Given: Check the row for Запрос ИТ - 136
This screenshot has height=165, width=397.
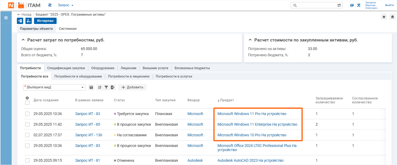Looking at the screenshot, I should pos(27,135).
